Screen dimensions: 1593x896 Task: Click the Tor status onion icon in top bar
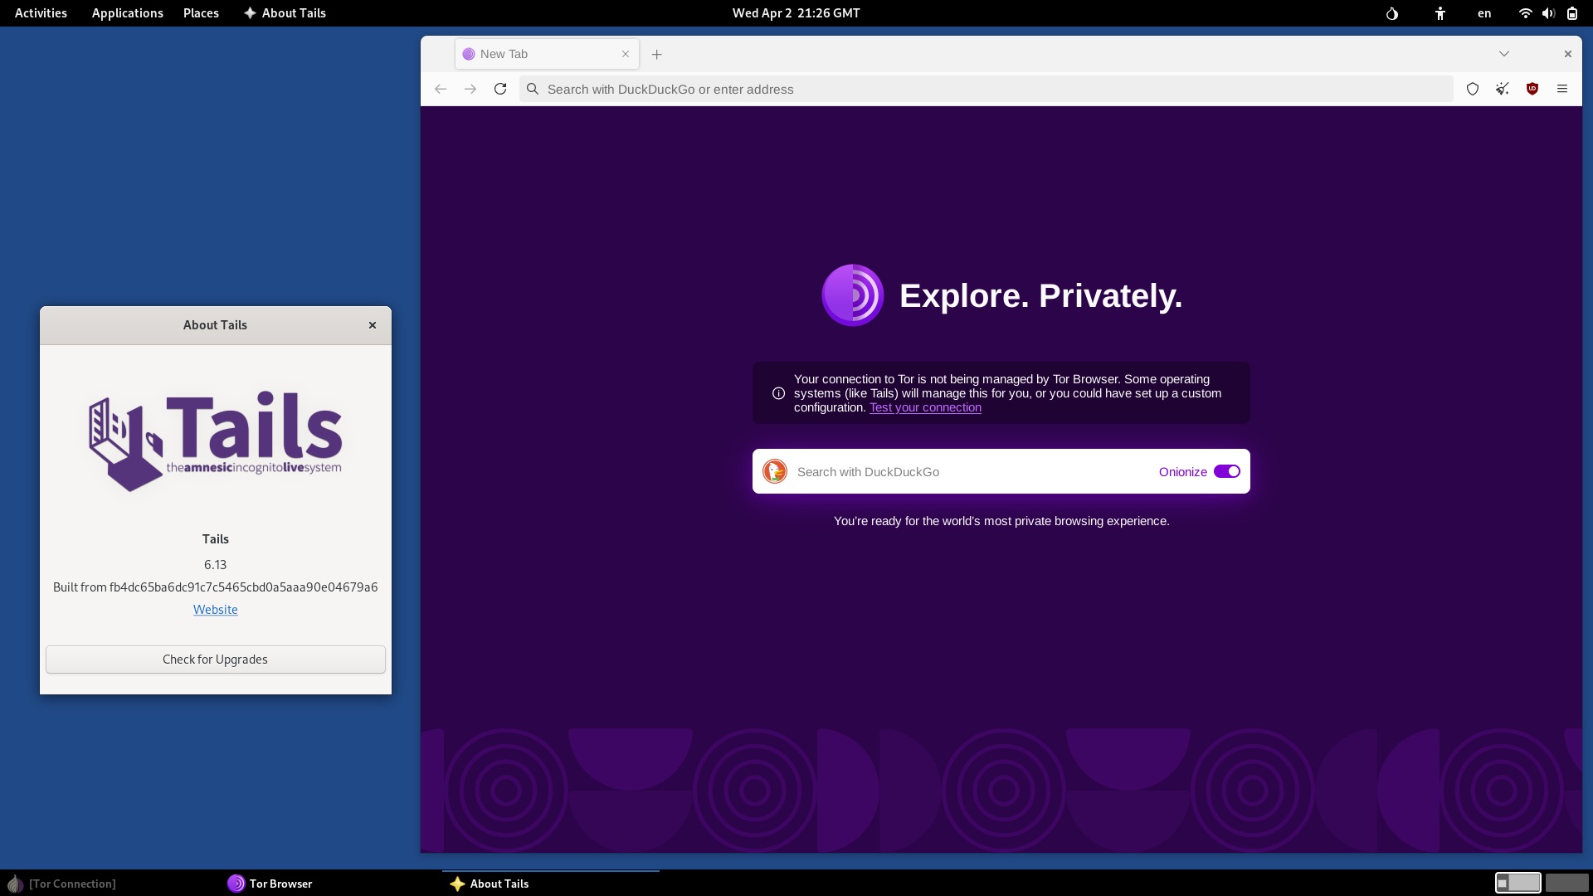(1392, 13)
